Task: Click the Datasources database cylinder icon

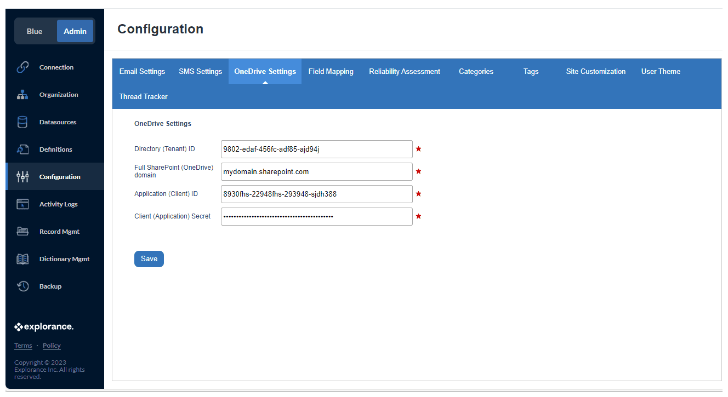Action: click(22, 122)
